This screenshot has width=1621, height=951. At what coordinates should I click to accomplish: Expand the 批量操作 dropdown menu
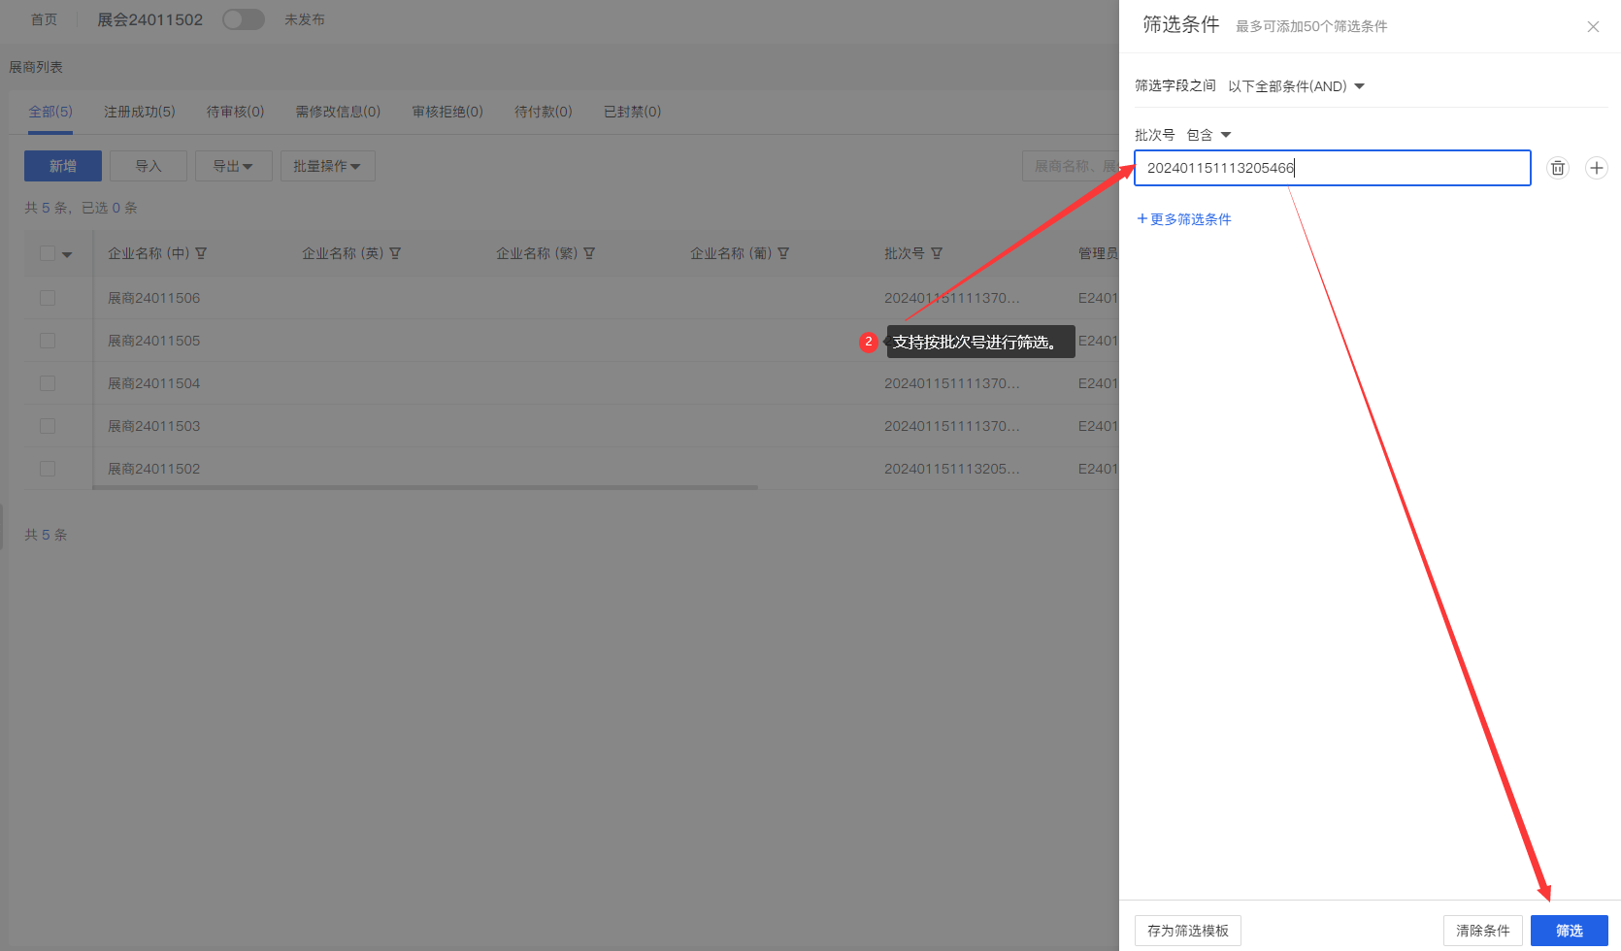327,165
